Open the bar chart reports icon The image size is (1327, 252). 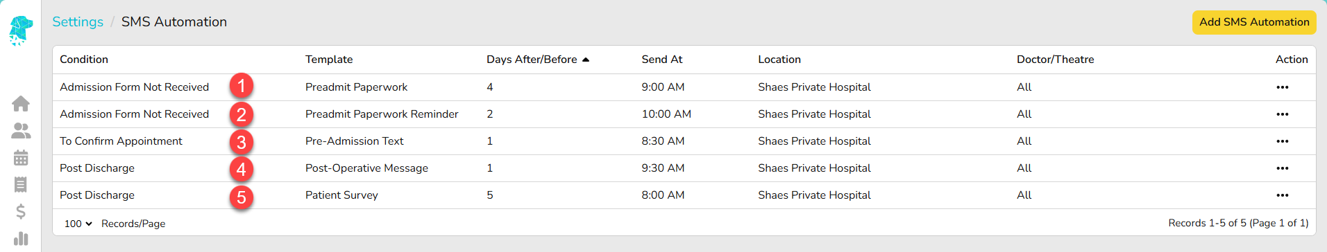(21, 238)
